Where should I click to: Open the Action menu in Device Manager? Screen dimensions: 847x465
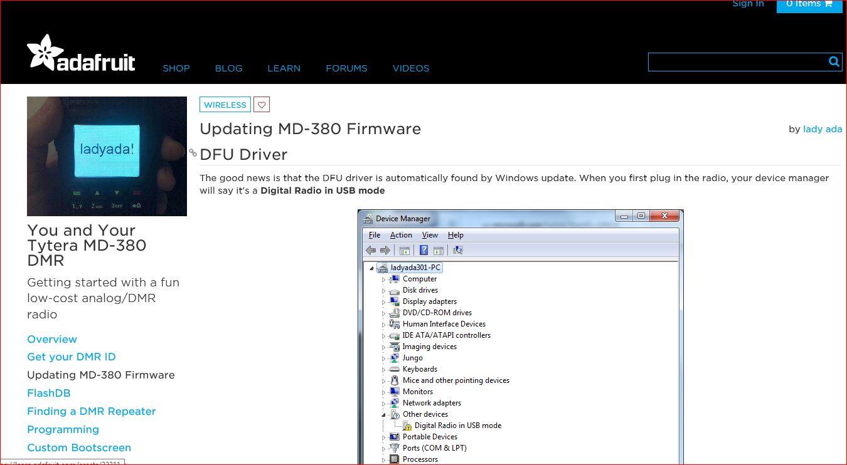point(401,235)
